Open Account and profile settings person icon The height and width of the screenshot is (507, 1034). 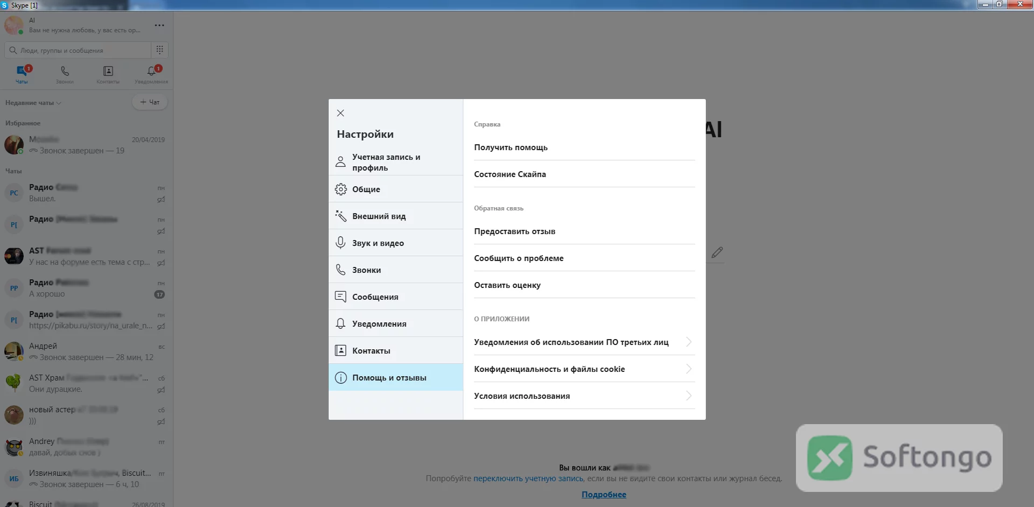coord(340,162)
